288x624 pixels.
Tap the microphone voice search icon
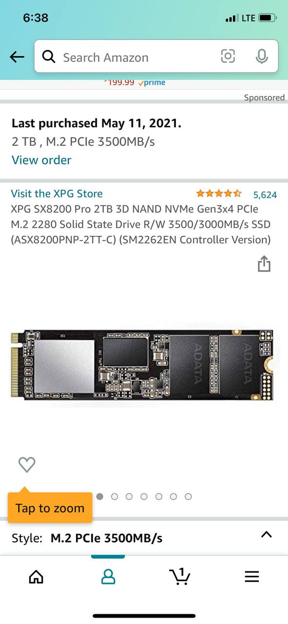click(262, 57)
